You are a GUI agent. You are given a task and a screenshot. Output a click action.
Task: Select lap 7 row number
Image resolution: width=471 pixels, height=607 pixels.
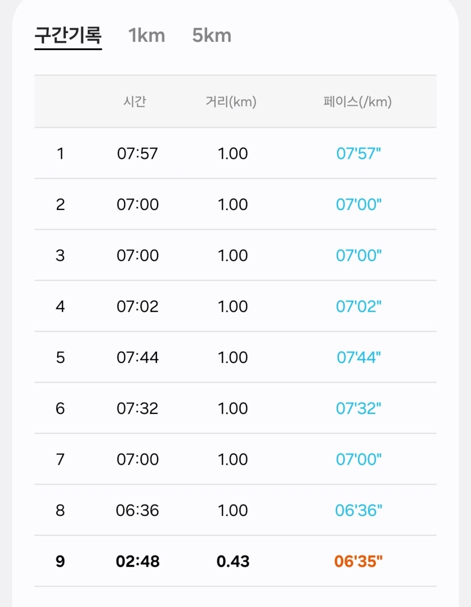(60, 459)
